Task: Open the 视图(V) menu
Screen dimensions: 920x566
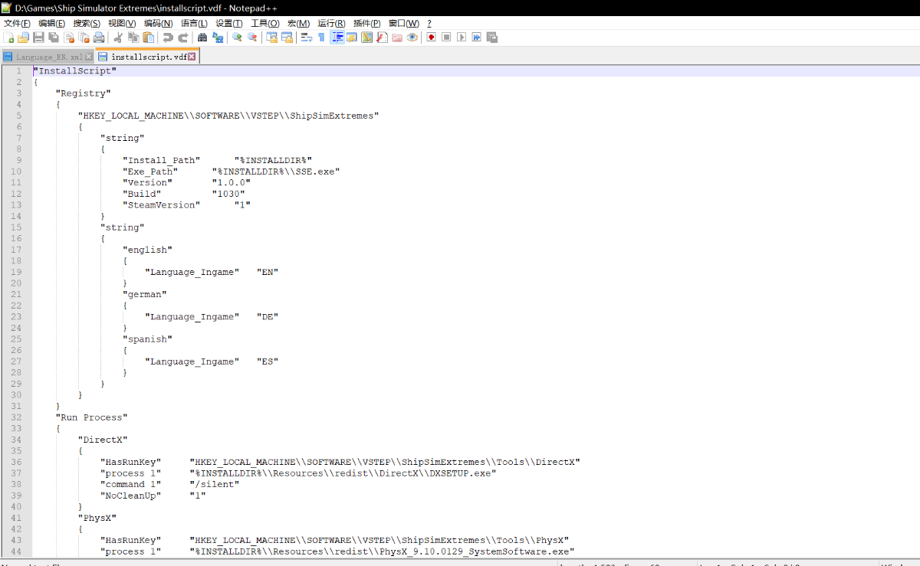Action: 122,24
